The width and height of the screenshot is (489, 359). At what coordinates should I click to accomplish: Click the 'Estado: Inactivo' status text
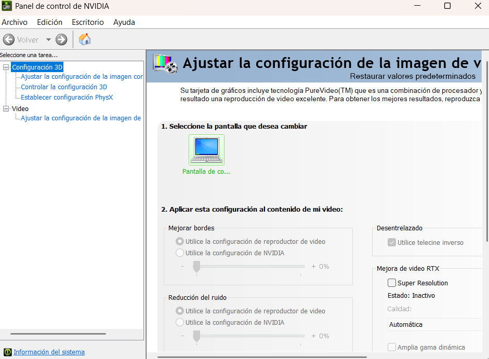point(411,296)
